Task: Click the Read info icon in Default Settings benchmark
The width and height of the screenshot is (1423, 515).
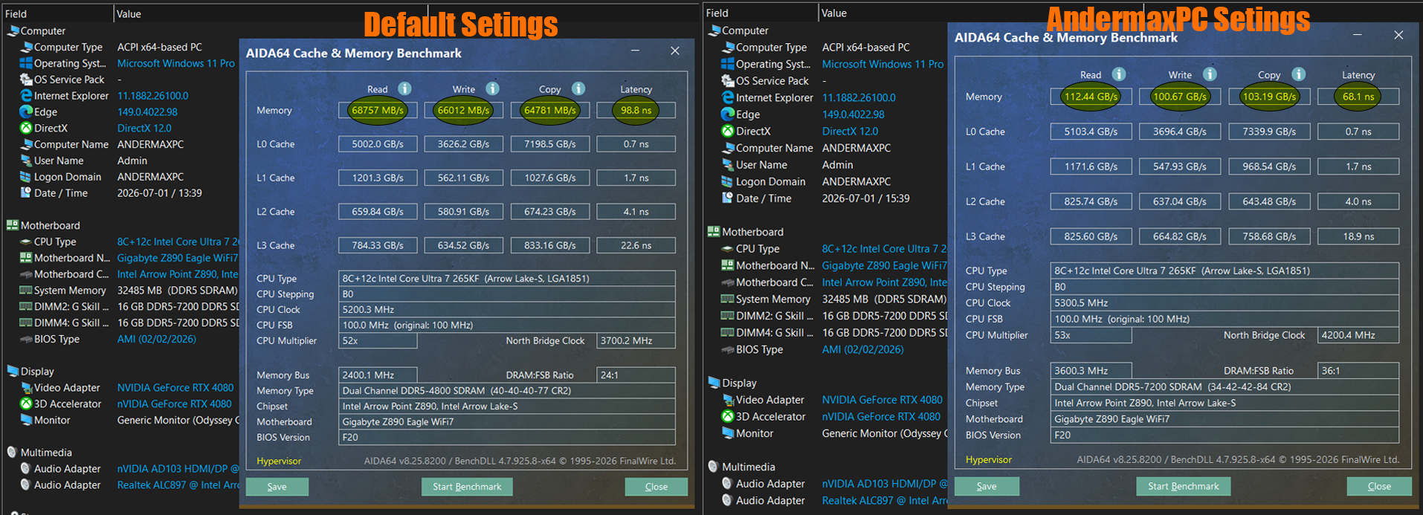Action: (x=404, y=88)
